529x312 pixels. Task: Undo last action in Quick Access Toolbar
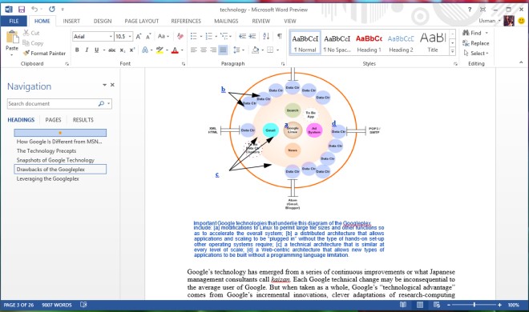tap(34, 9)
